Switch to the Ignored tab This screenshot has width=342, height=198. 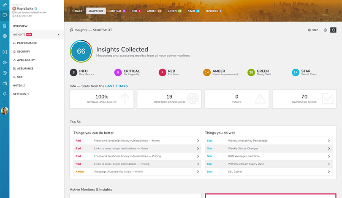pos(214,11)
